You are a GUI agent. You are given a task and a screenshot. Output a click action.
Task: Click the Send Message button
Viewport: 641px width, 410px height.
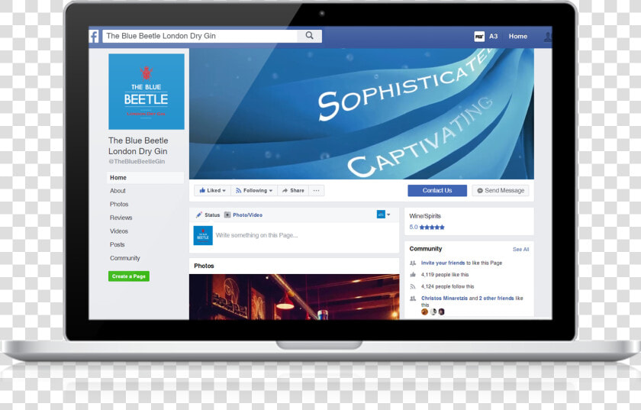[x=501, y=191]
